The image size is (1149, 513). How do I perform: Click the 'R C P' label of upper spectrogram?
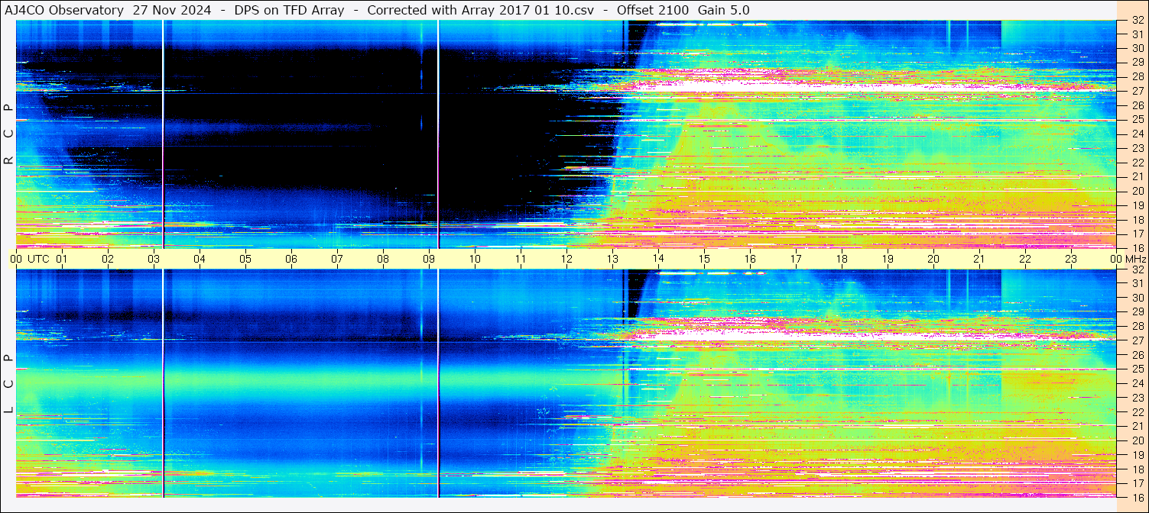[x=8, y=134]
